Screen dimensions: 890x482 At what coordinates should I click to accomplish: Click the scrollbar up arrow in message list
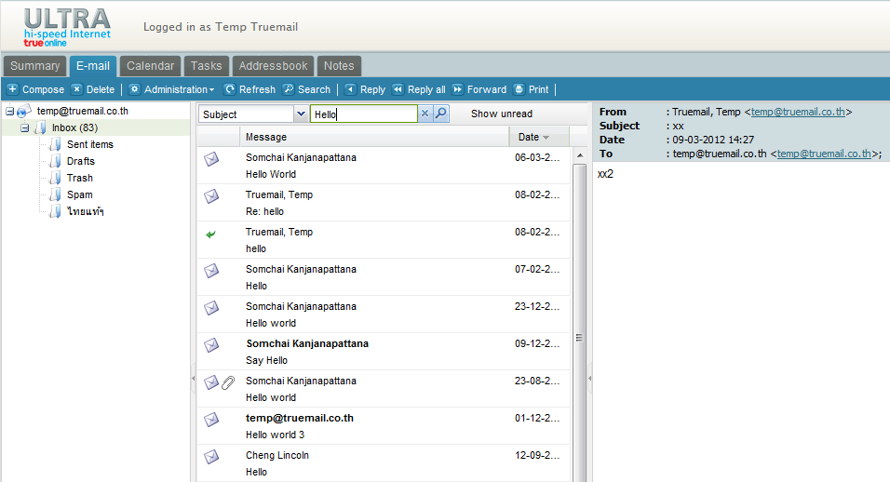(579, 155)
